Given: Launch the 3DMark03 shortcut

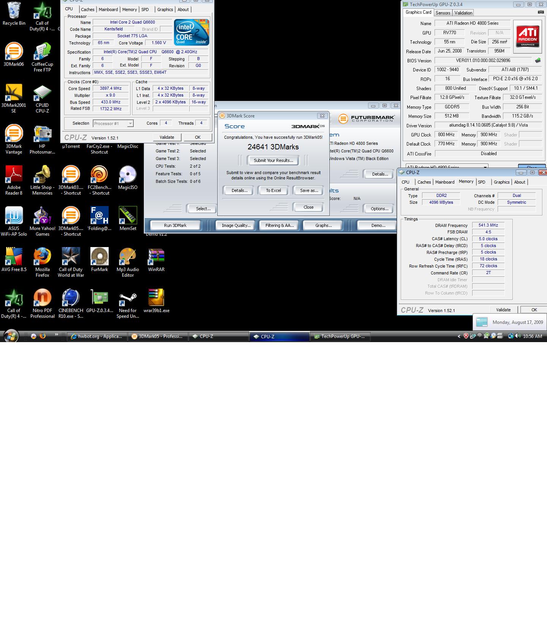Looking at the screenshot, I should pos(71,180).
